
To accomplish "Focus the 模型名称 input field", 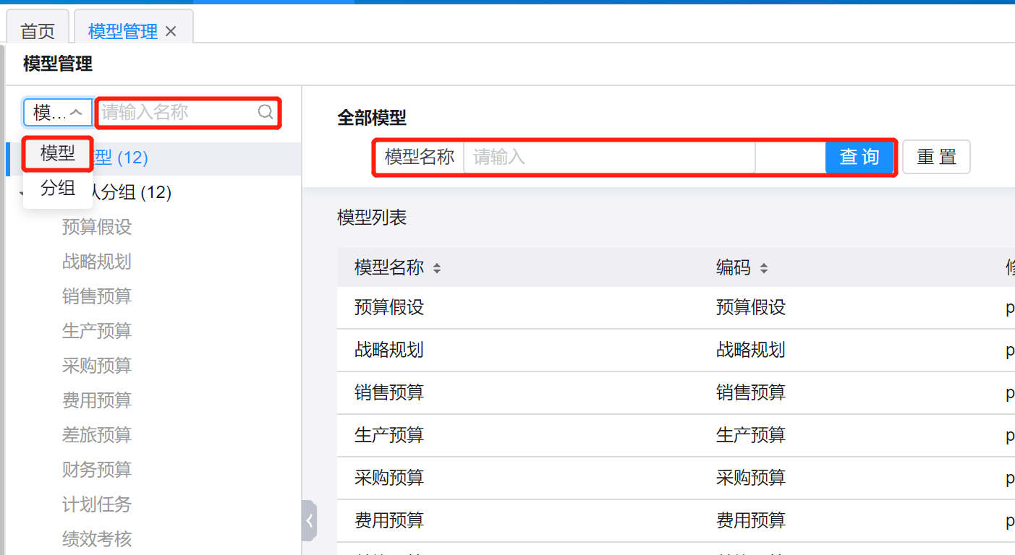I will click(x=608, y=157).
